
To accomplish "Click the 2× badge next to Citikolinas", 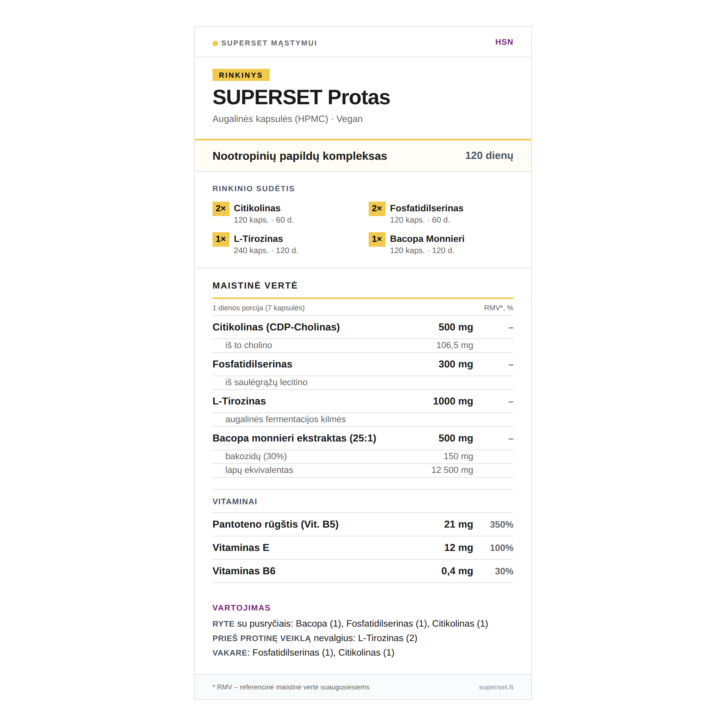I will pos(221,208).
